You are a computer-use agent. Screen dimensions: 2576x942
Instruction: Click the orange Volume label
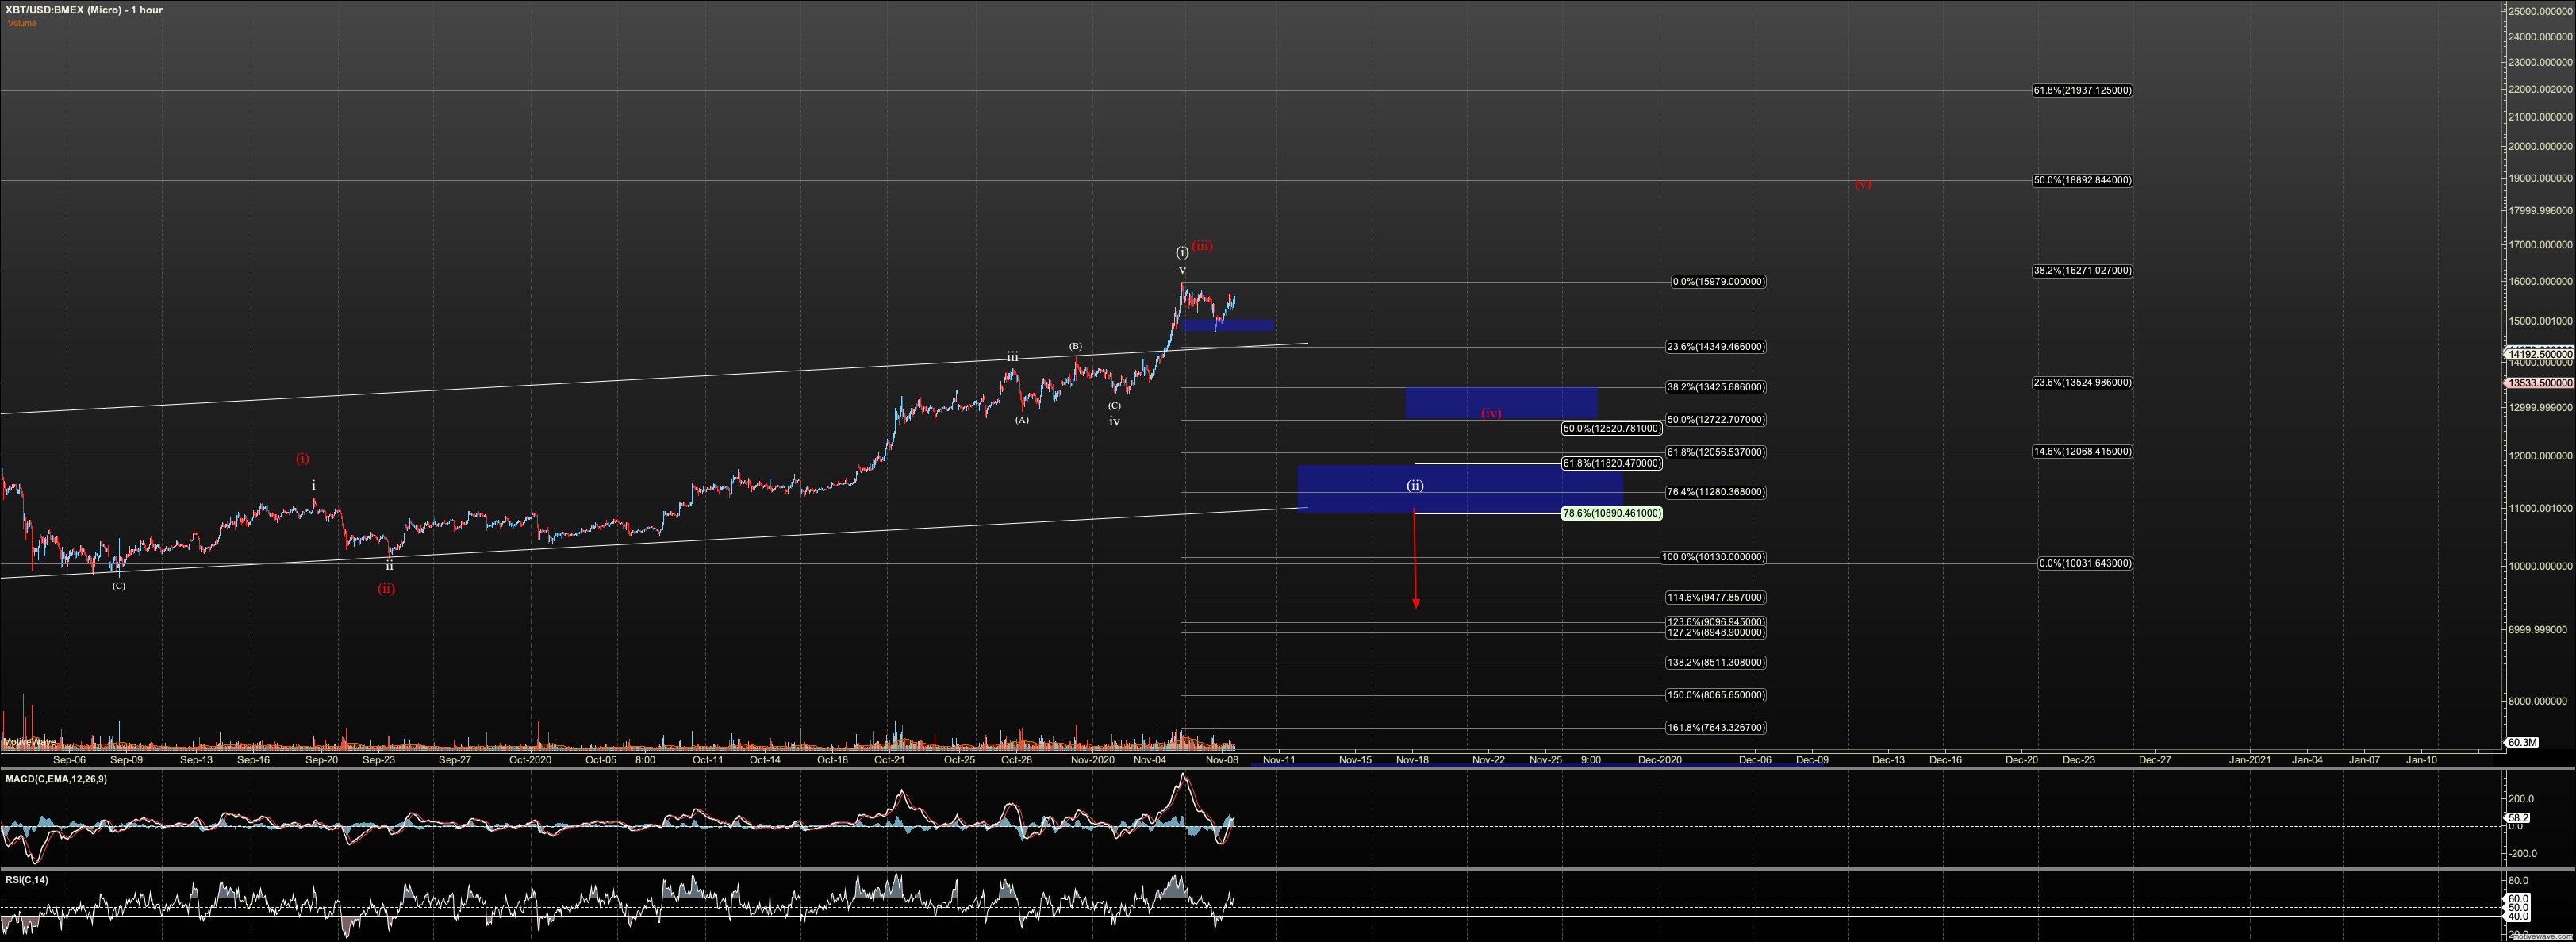(x=22, y=23)
